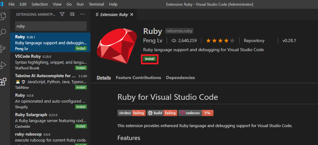
Task: Open the Explorer view in activity bar
Action: (x=3, y=16)
